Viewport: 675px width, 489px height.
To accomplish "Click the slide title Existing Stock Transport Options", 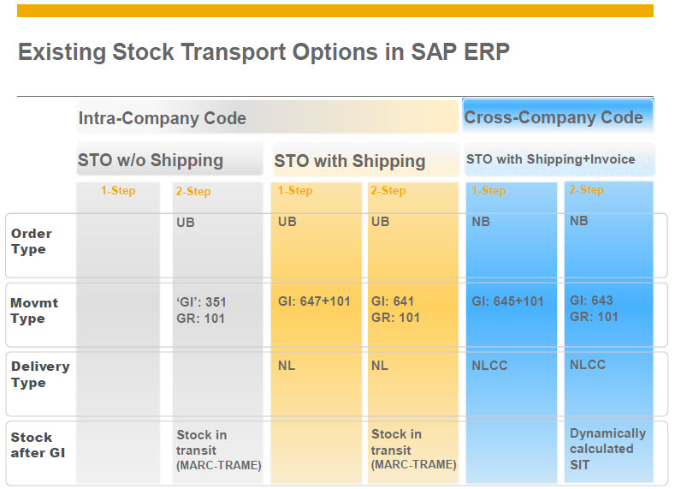I will [263, 52].
